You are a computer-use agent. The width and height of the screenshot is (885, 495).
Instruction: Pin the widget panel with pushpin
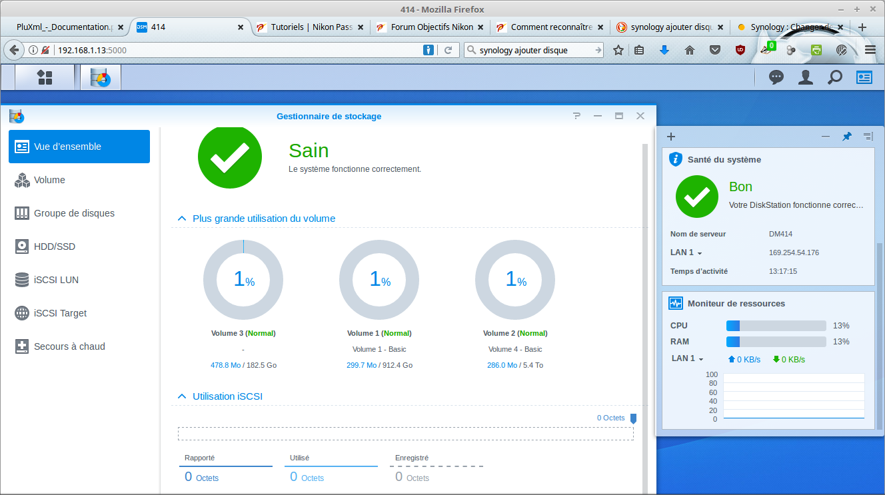tap(846, 137)
